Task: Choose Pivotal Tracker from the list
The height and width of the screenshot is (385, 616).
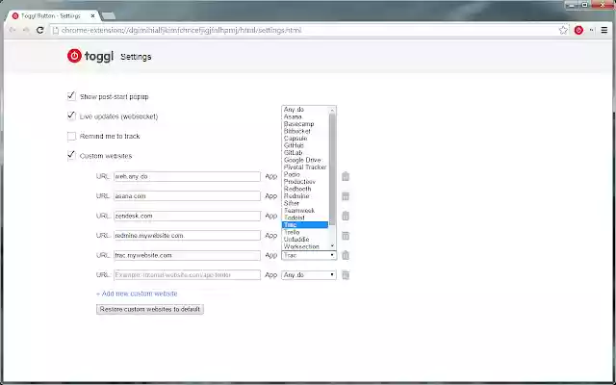Action: 305,167
